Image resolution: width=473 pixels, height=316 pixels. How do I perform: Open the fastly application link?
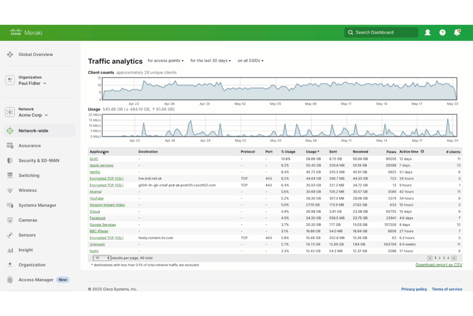point(94,251)
